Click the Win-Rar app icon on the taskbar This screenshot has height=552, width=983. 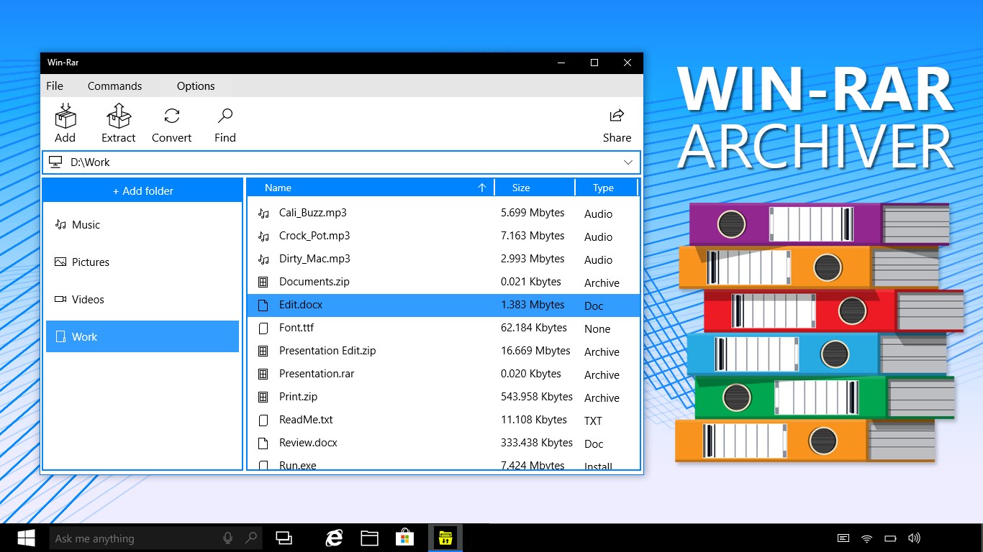click(x=445, y=538)
